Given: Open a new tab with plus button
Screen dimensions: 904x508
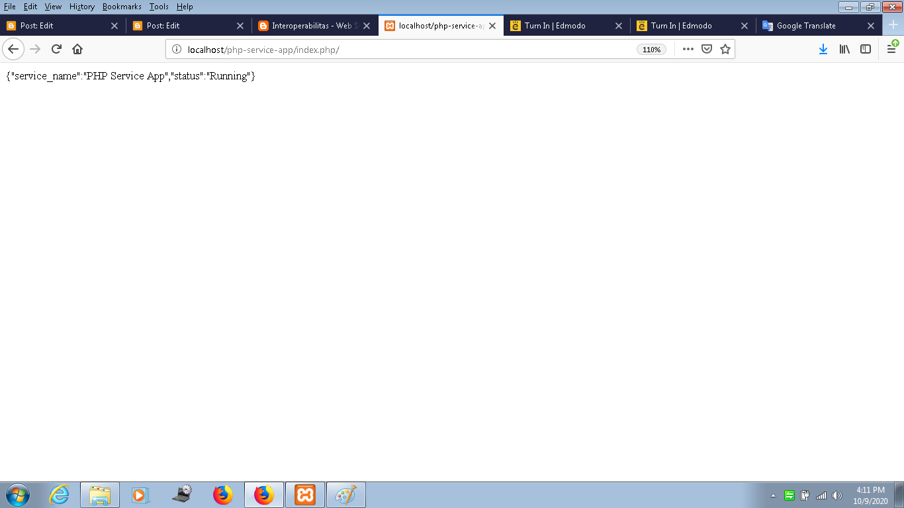Looking at the screenshot, I should click(893, 26).
